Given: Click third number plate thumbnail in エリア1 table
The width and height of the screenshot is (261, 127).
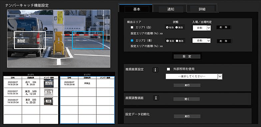Looking at the screenshot, I should point(49,101).
